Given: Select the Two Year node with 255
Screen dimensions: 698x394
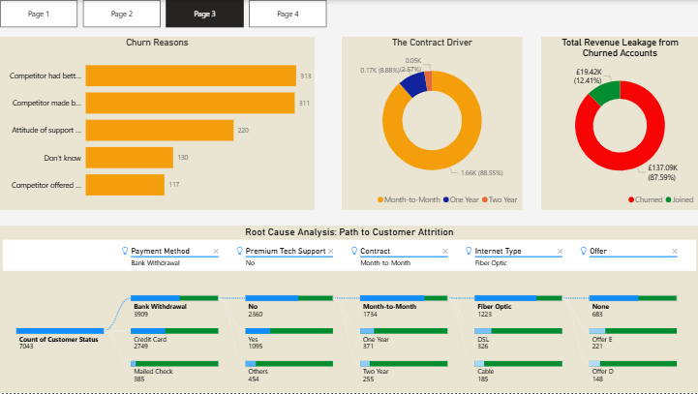Looking at the screenshot, I should [404, 364].
